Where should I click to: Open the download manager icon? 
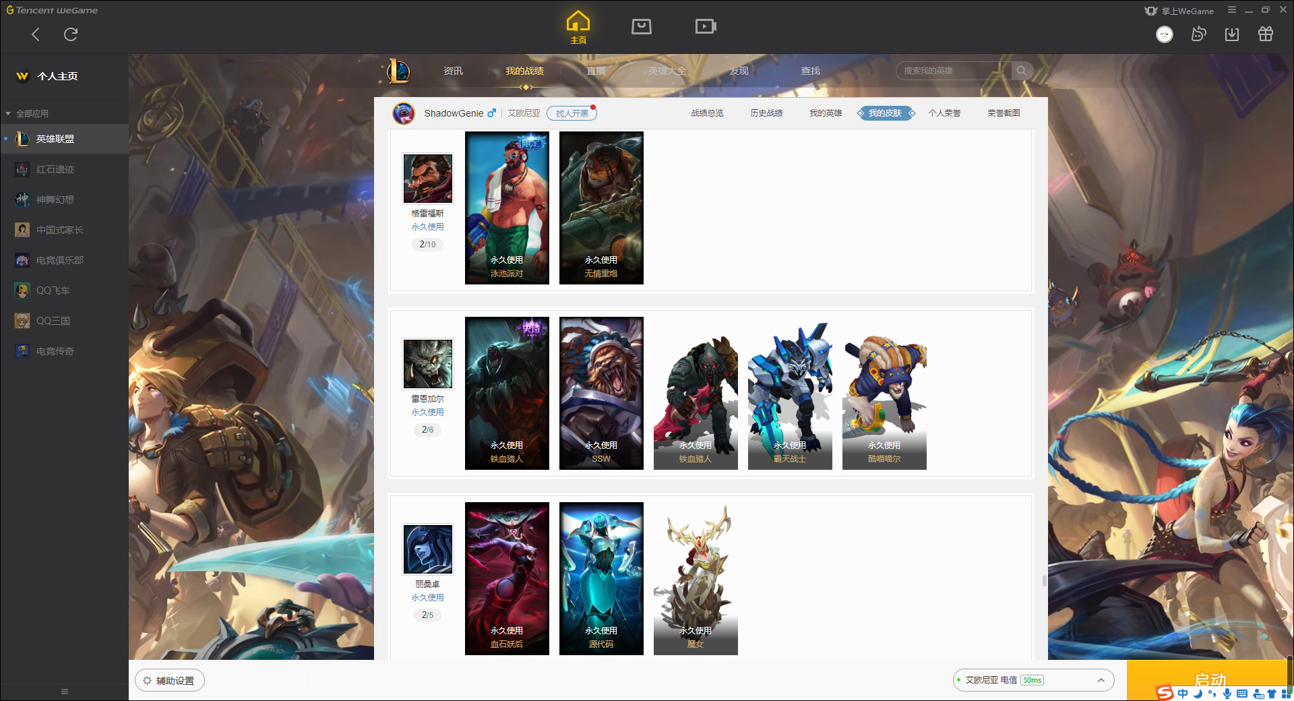point(1232,34)
